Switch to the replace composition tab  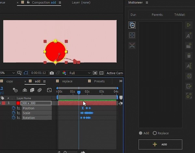click(x=67, y=81)
